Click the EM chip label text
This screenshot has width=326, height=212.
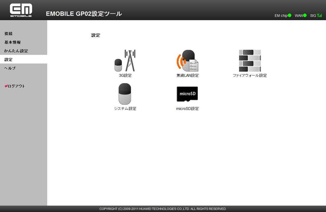(x=281, y=16)
